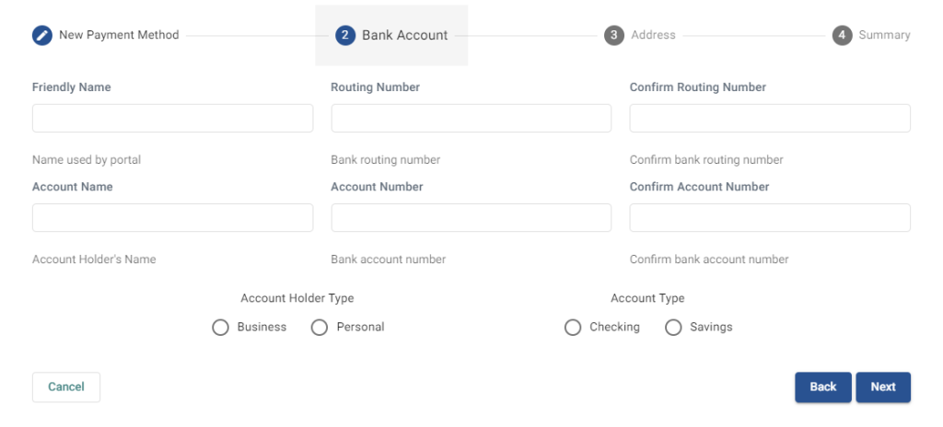Select the Business account holder type
The height and width of the screenshot is (427, 943).
(220, 328)
